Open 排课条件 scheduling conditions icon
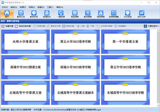 (x=47, y=14)
